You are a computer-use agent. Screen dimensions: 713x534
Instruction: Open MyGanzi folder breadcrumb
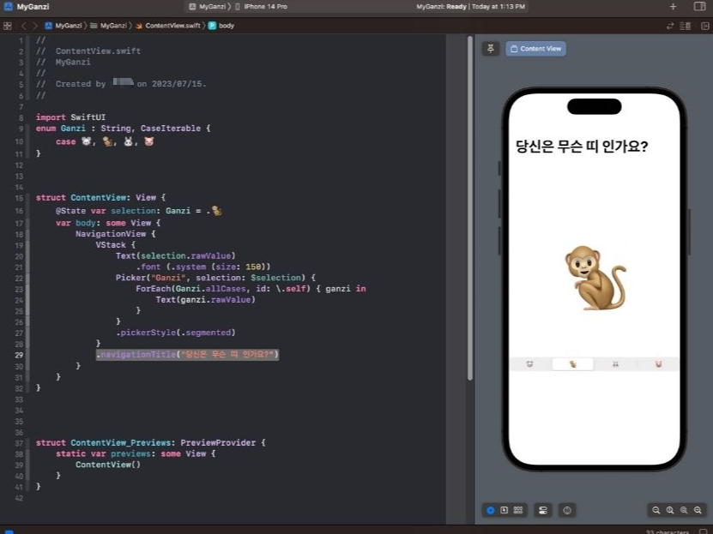click(108, 26)
